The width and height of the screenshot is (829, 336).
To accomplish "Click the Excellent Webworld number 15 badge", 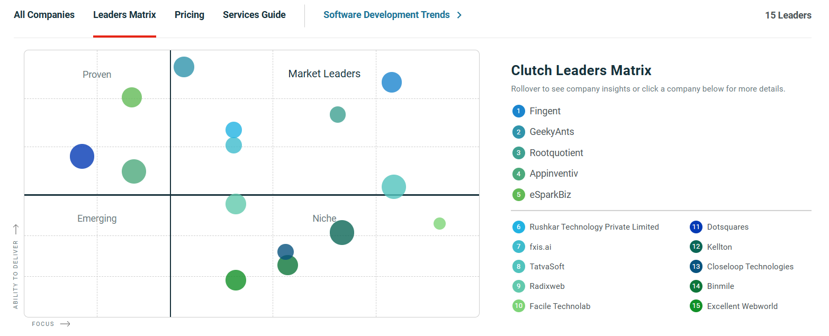I will 695,306.
